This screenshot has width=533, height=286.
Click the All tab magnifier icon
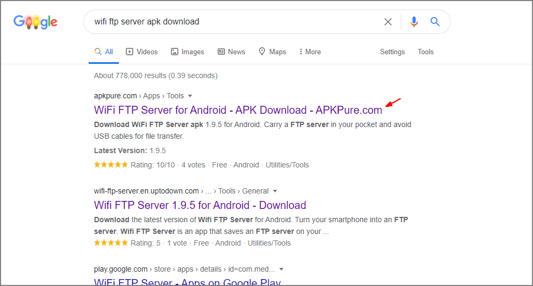(x=98, y=52)
